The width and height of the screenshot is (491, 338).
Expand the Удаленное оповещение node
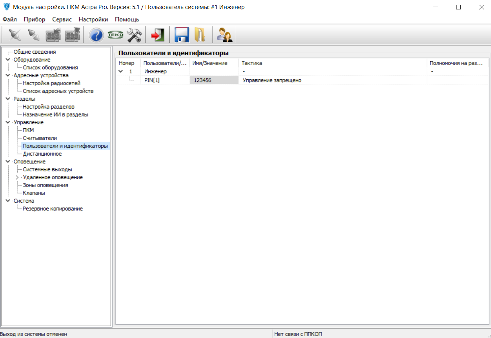[17, 177]
